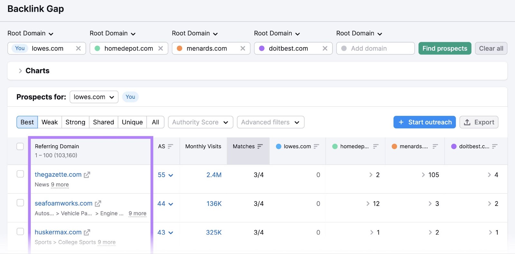Expand homedepot backlinks for thegazette.com row
Viewport: 515px width, 254px height.
click(371, 175)
